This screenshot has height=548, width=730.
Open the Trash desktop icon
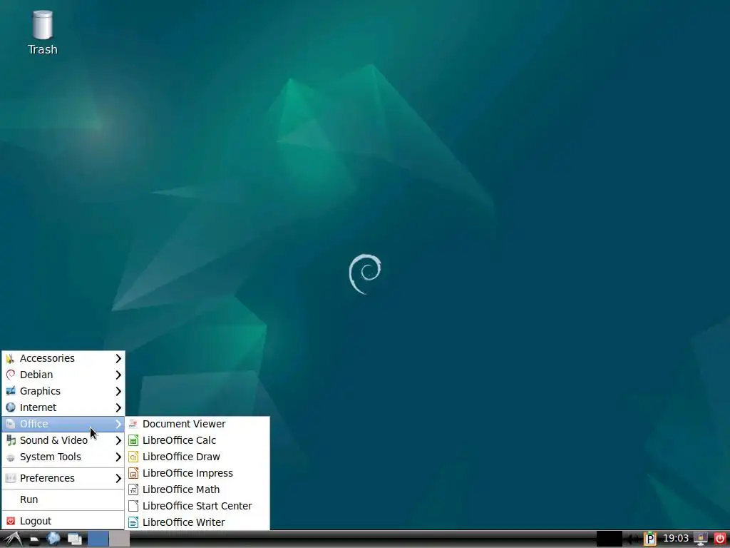coord(42,33)
